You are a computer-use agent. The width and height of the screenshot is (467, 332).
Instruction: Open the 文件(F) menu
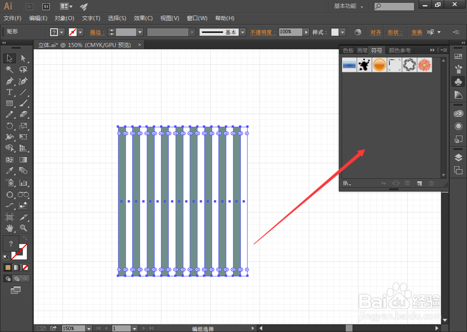point(13,18)
